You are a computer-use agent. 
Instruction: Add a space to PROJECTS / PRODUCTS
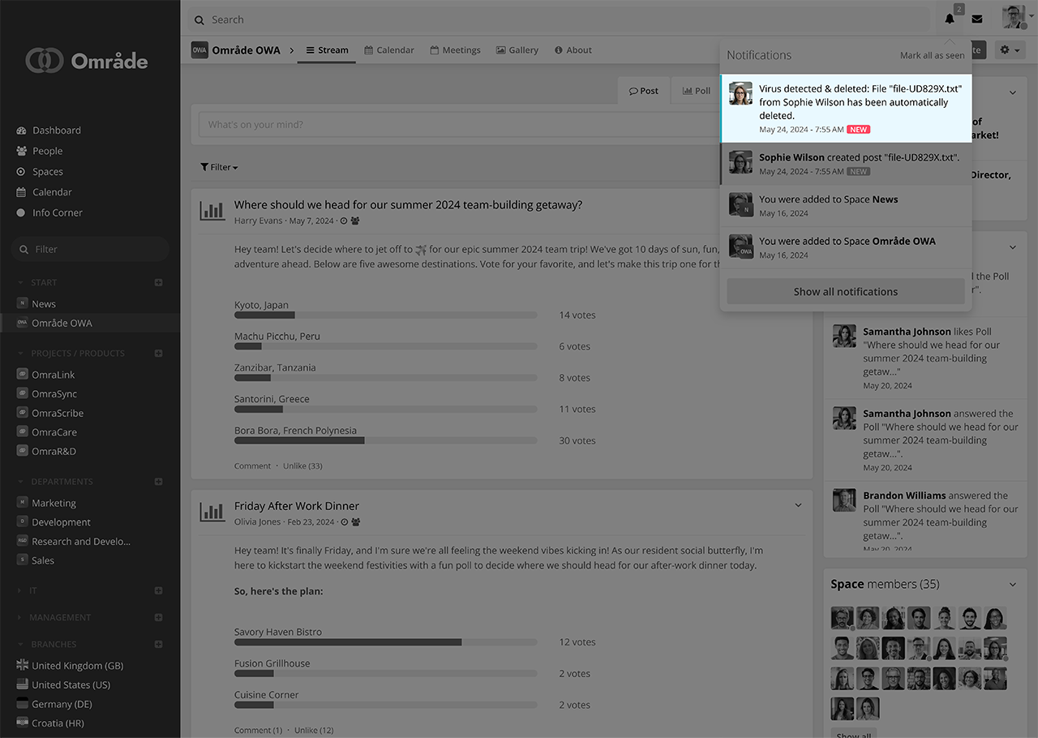point(159,354)
